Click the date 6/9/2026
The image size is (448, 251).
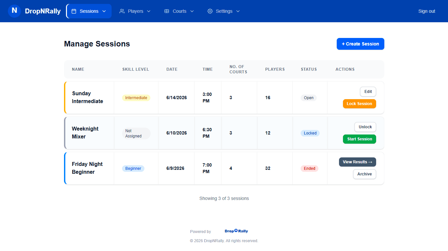pos(175,168)
